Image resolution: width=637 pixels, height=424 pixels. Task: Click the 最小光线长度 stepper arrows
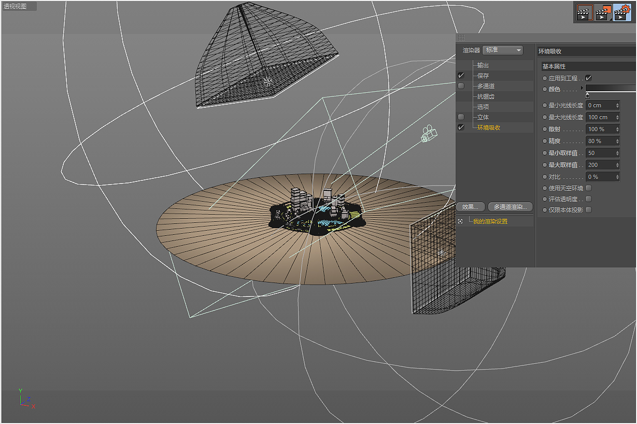pos(617,105)
